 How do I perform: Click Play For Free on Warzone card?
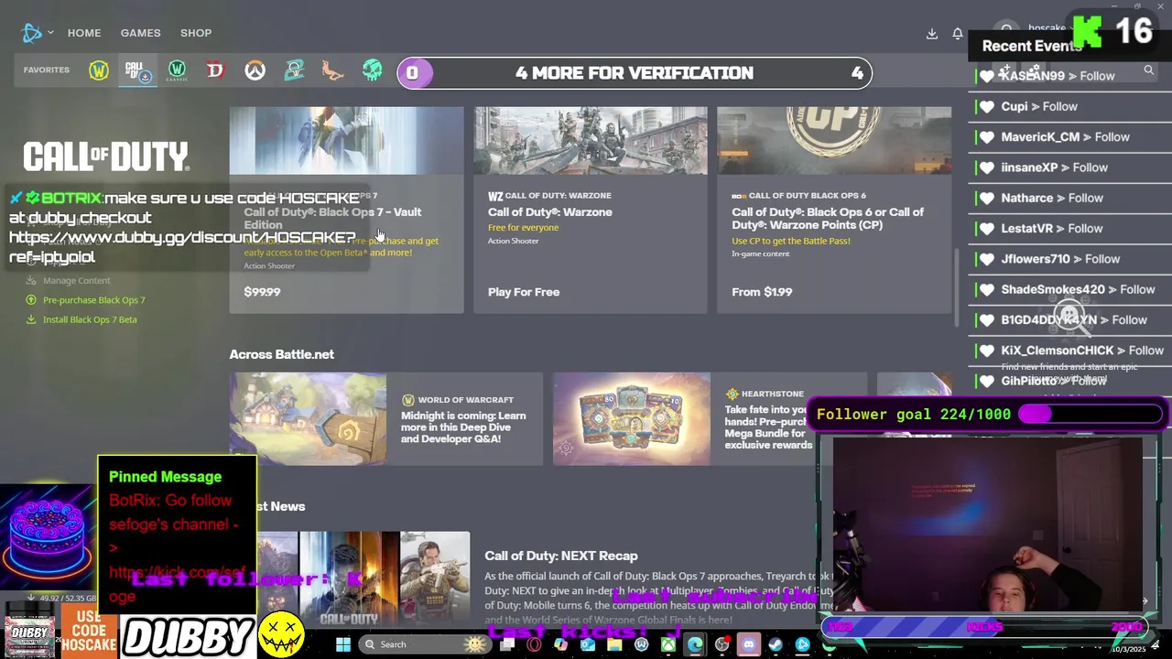point(524,292)
